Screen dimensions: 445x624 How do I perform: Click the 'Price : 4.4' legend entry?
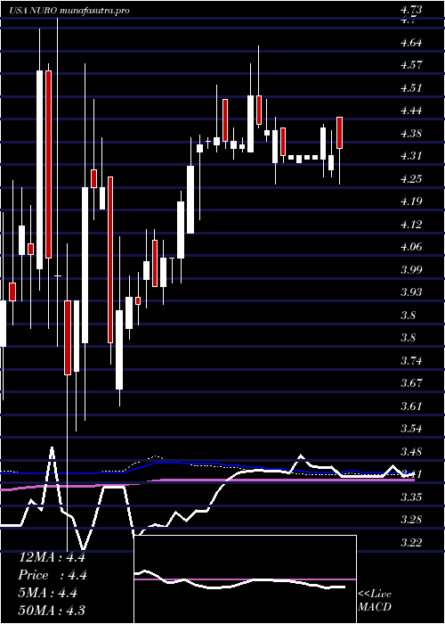53,575
